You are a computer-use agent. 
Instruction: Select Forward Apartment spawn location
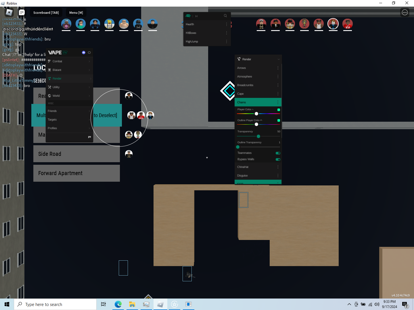click(x=76, y=173)
